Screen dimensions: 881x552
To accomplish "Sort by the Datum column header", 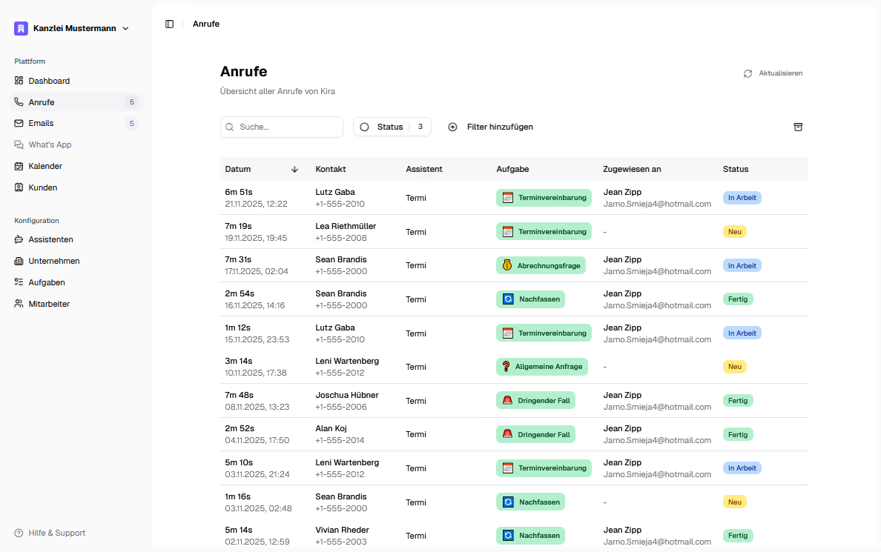I will pos(237,169).
